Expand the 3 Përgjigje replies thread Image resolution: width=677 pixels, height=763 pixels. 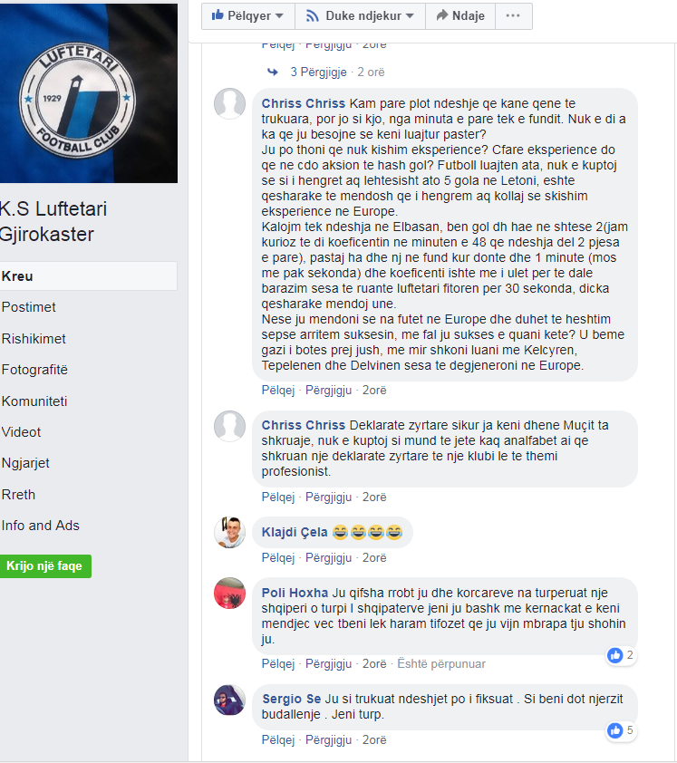coord(318,72)
